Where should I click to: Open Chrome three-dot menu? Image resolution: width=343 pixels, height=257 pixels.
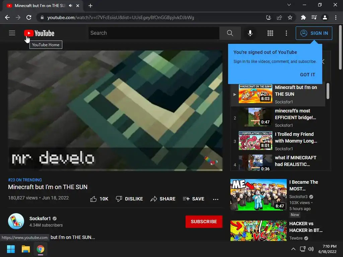[x=336, y=17]
